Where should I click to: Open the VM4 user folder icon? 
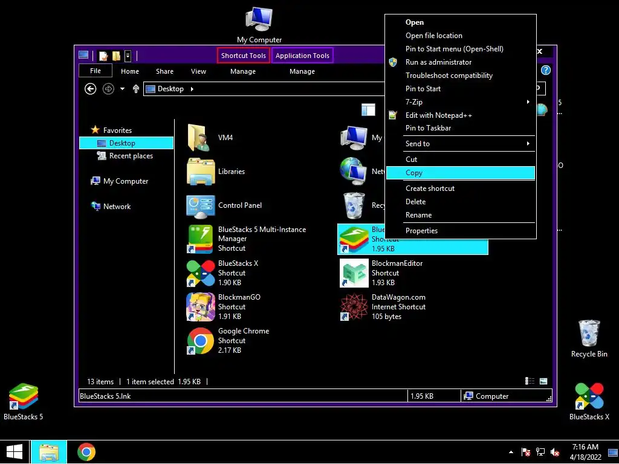199,138
